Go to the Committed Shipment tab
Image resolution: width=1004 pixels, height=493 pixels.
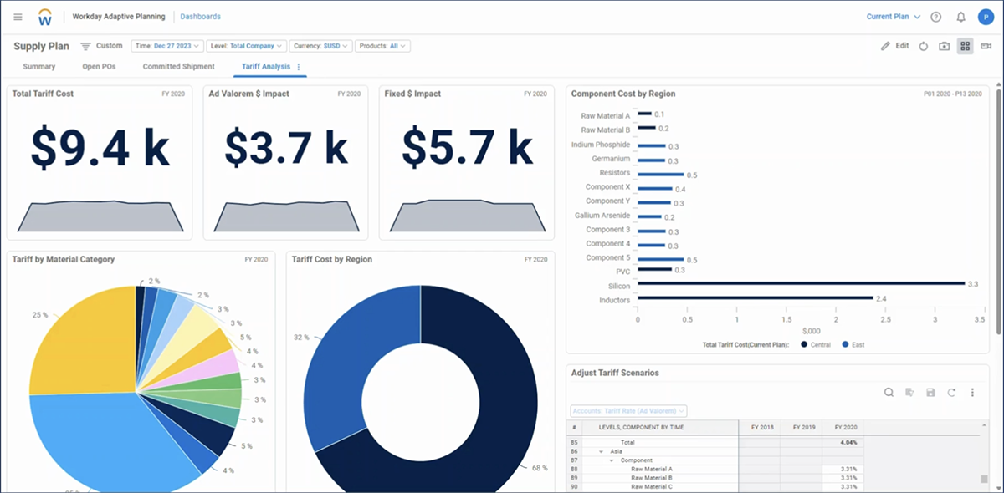178,66
